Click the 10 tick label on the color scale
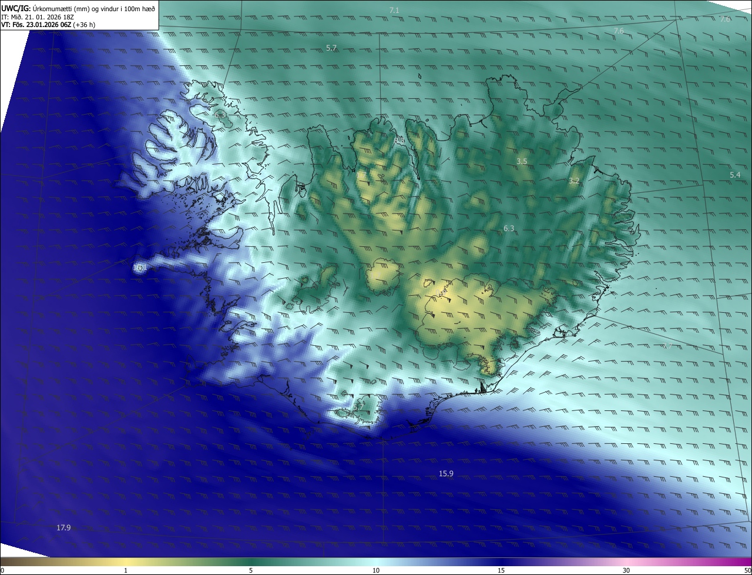 pos(376,570)
